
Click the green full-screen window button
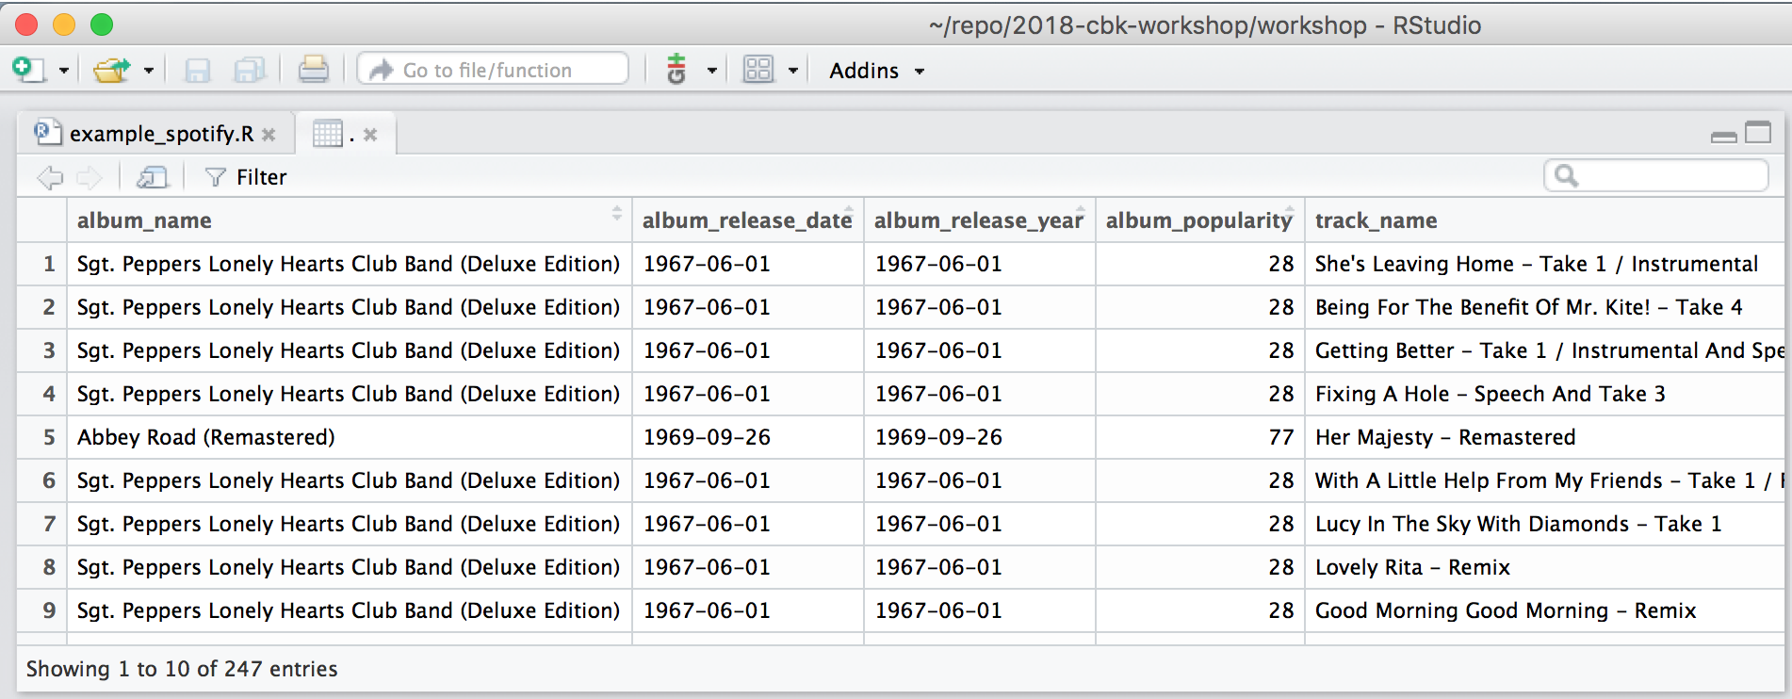click(x=102, y=24)
